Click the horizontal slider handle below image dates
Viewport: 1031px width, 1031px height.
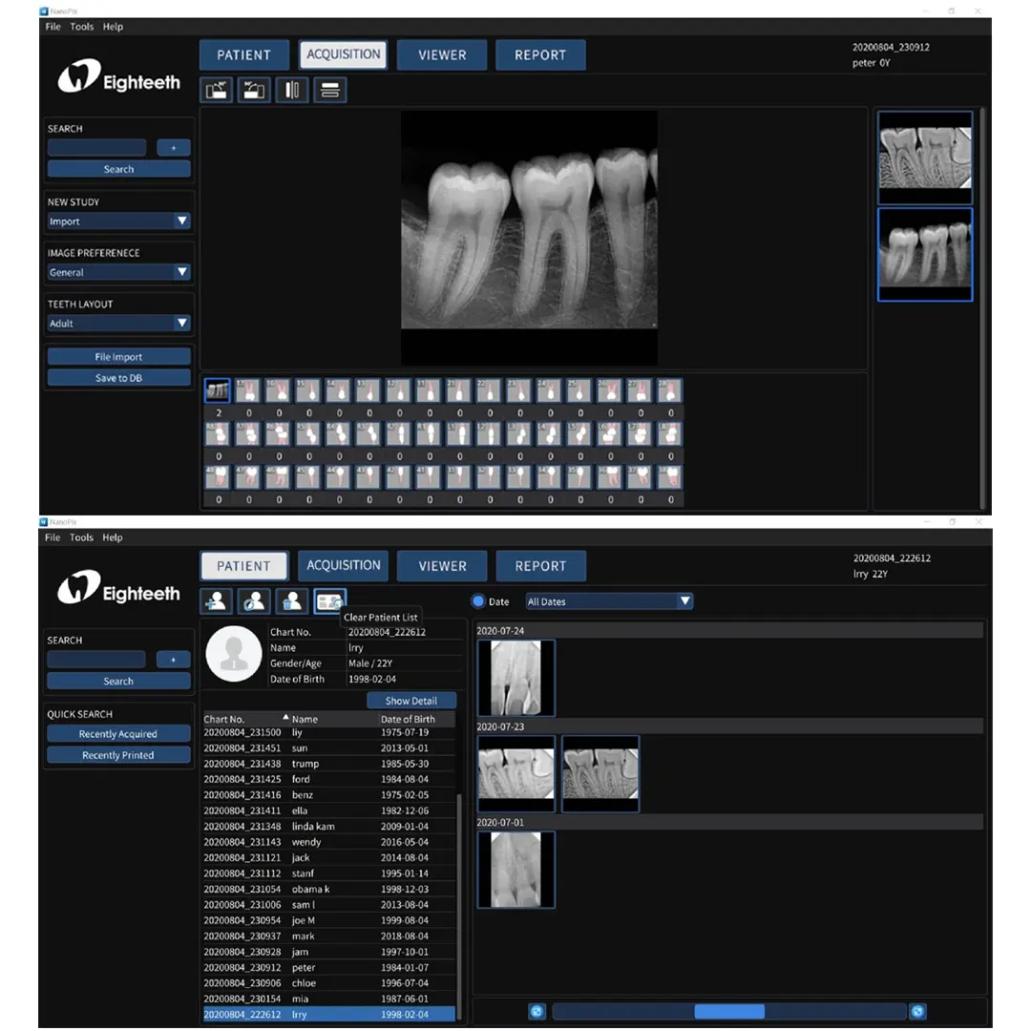pos(729,1012)
